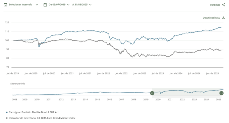Click the 120 value on the y-axis
This screenshot has width=229, height=123.
tap(7, 22)
